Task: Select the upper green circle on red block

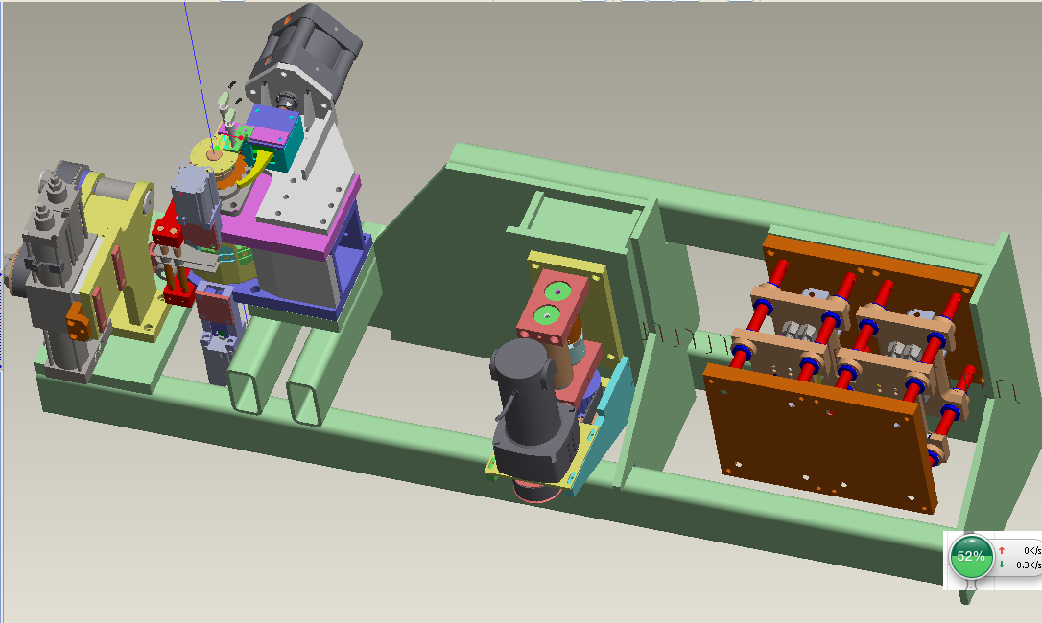Action: 557,292
